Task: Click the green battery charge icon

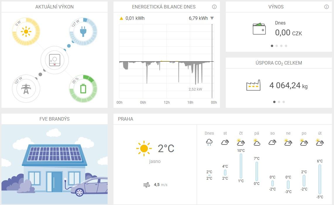Action: [83, 89]
